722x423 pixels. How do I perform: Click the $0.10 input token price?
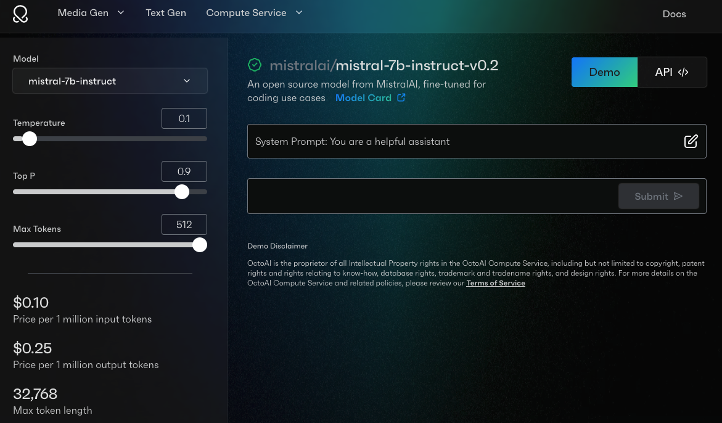coord(31,302)
